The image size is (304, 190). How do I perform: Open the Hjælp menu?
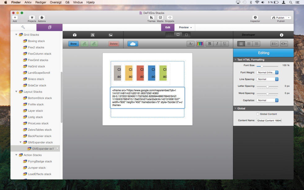(x=91, y=2)
